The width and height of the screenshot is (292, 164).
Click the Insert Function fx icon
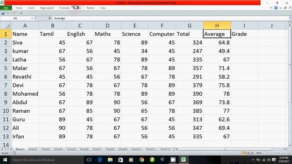coord(50,18)
